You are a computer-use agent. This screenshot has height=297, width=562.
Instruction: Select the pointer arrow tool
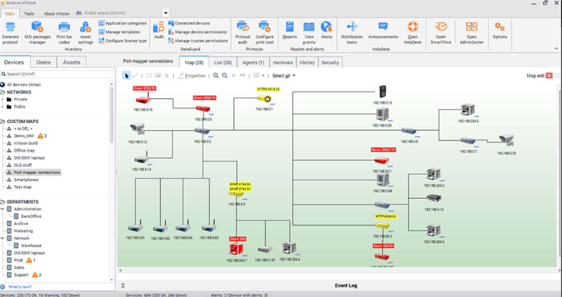pyautogui.click(x=126, y=76)
